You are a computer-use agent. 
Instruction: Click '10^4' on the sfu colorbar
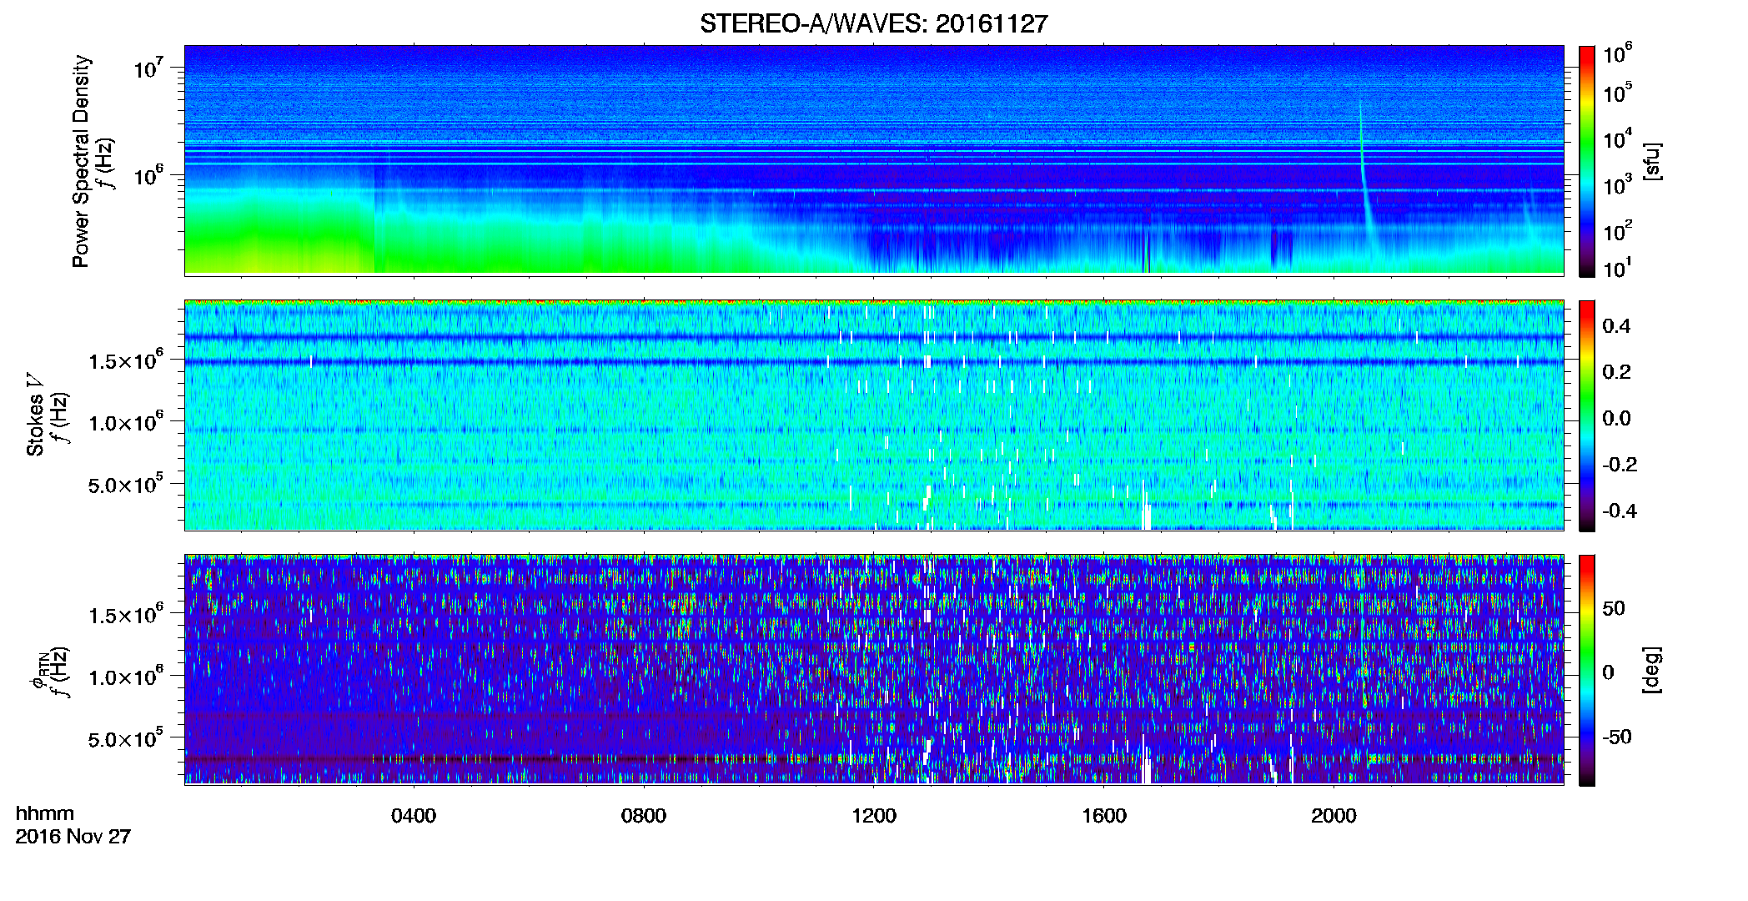point(1617,138)
